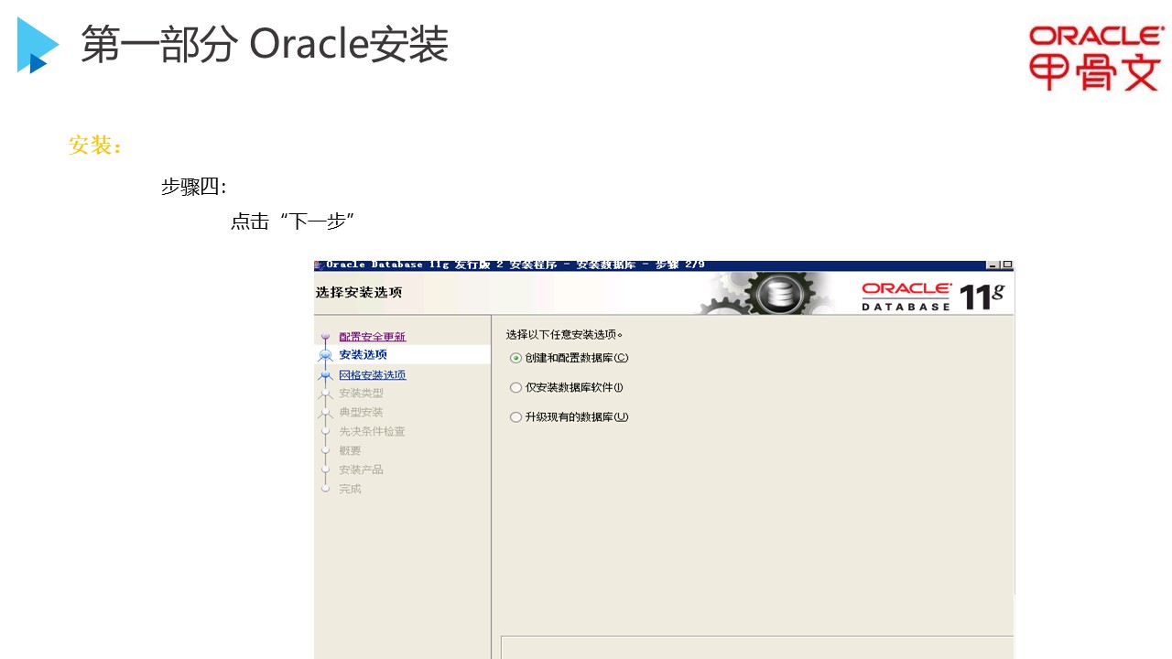Image resolution: width=1172 pixels, height=659 pixels.
Task: Select the 仅安装数据库软件 radio option
Action: click(516, 387)
